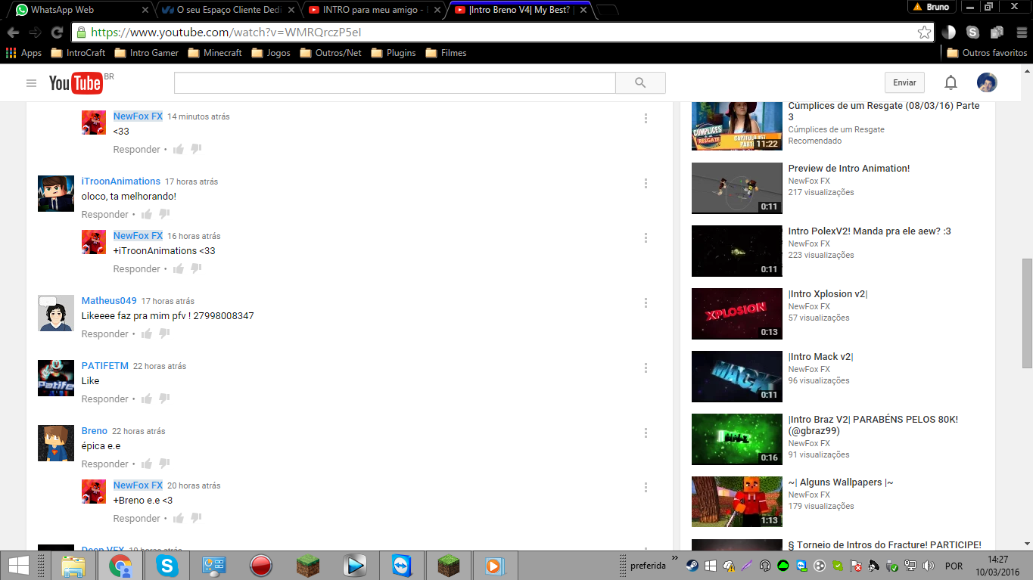The image size is (1033, 580).
Task: Open the volume tray icon
Action: tap(929, 566)
